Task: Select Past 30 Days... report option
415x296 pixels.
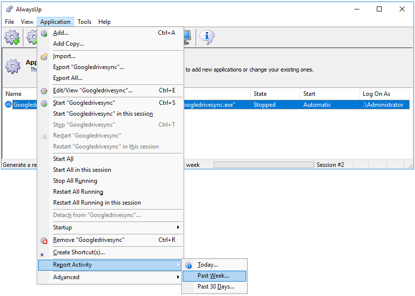Action: tap(214, 287)
